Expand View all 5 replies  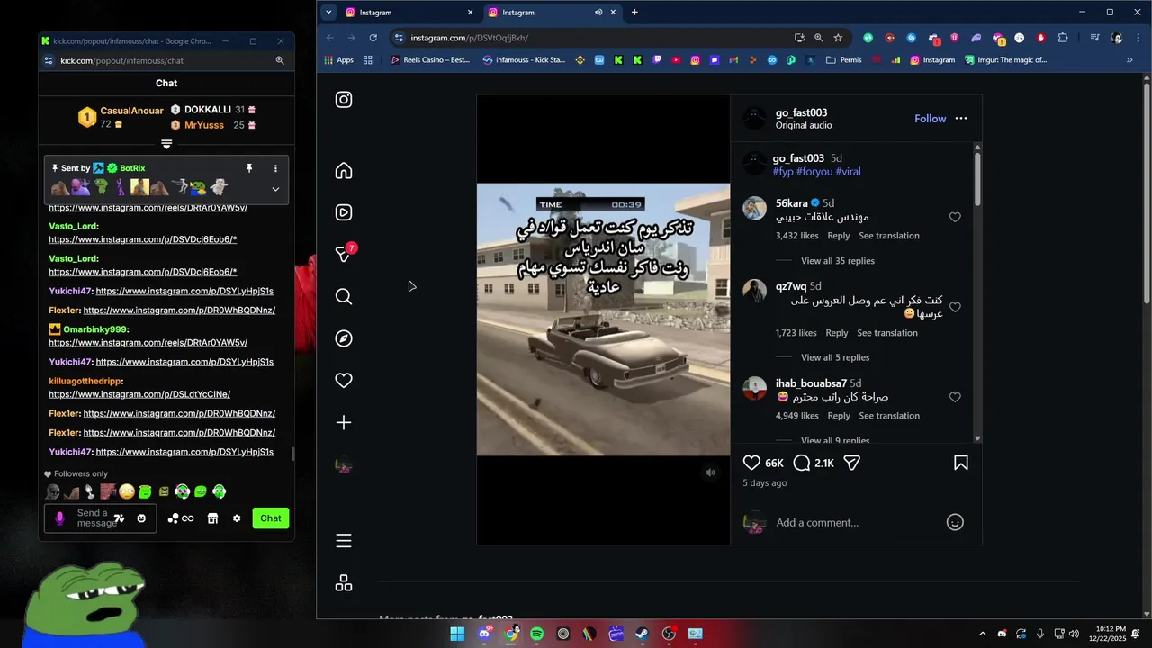835,357
